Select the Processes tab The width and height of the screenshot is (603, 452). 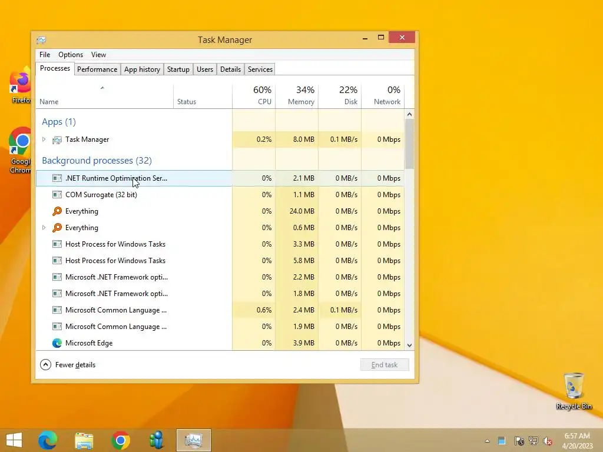[55, 68]
